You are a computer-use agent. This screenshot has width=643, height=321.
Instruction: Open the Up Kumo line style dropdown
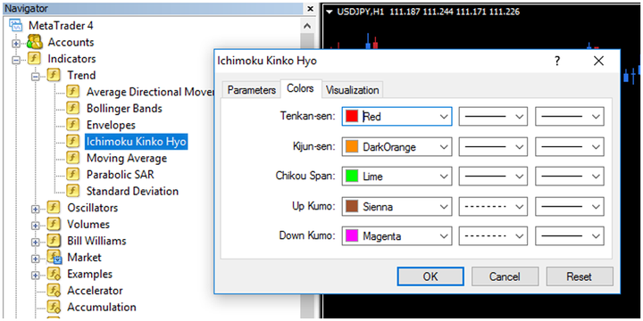tap(492, 206)
